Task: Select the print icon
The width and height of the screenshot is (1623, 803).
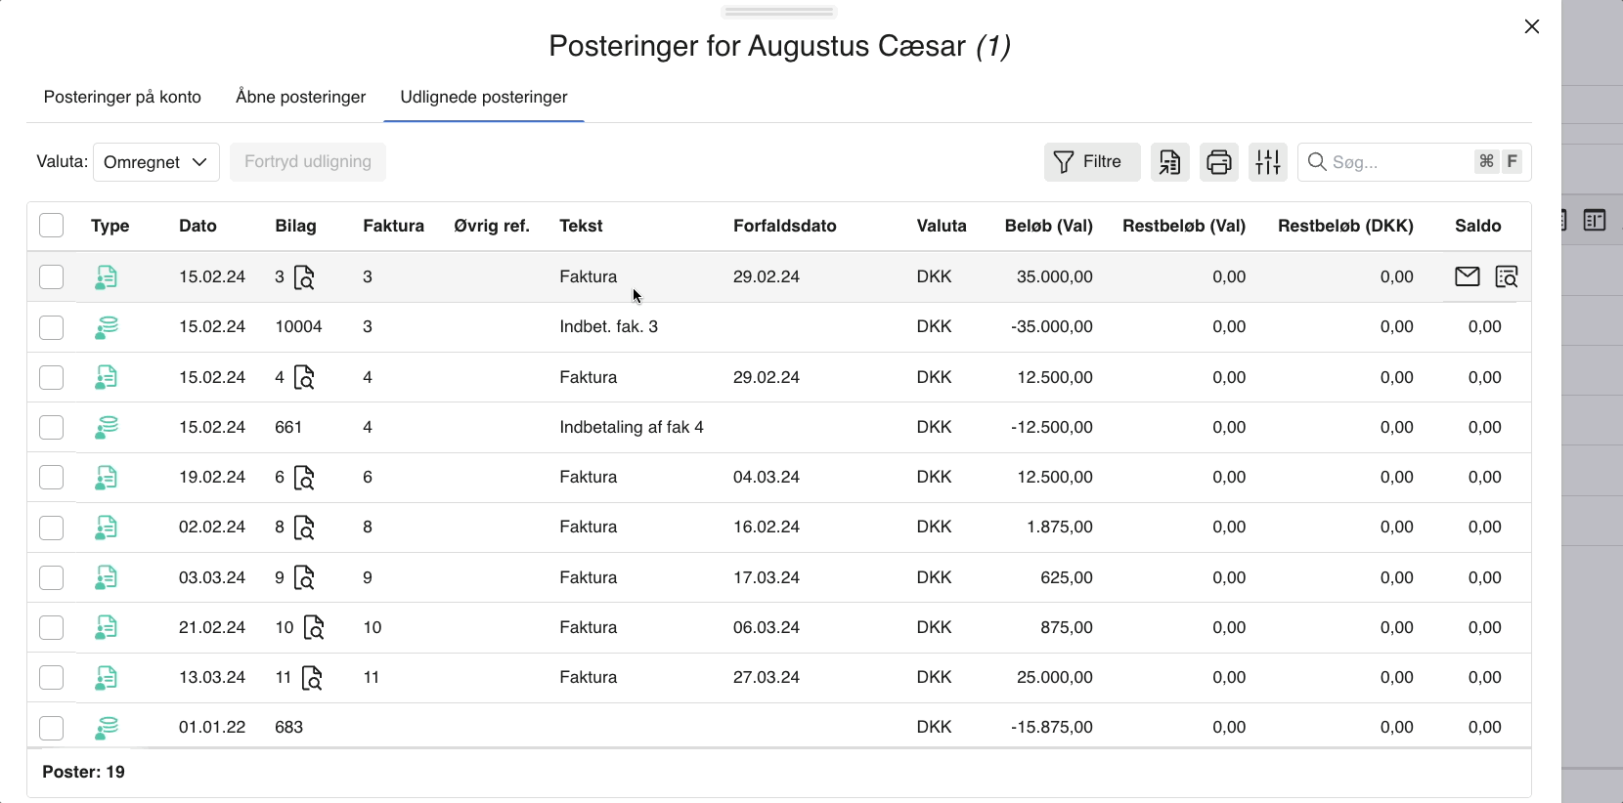Action: click(x=1218, y=161)
